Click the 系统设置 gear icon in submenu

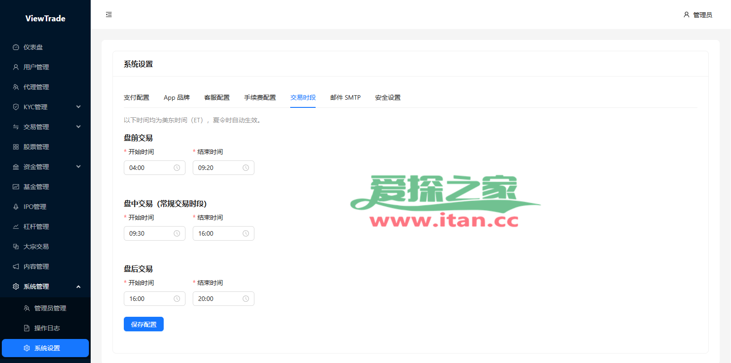click(27, 348)
